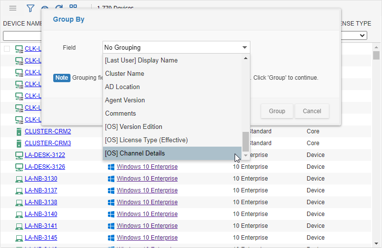Click the Group button

pyautogui.click(x=277, y=111)
